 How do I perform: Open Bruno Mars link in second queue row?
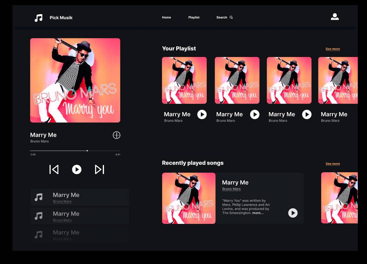tap(62, 220)
